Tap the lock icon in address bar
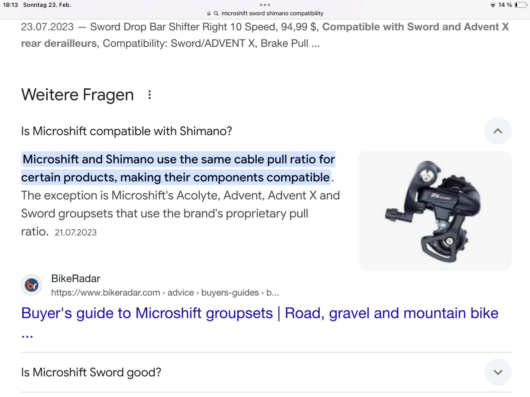 coord(209,13)
